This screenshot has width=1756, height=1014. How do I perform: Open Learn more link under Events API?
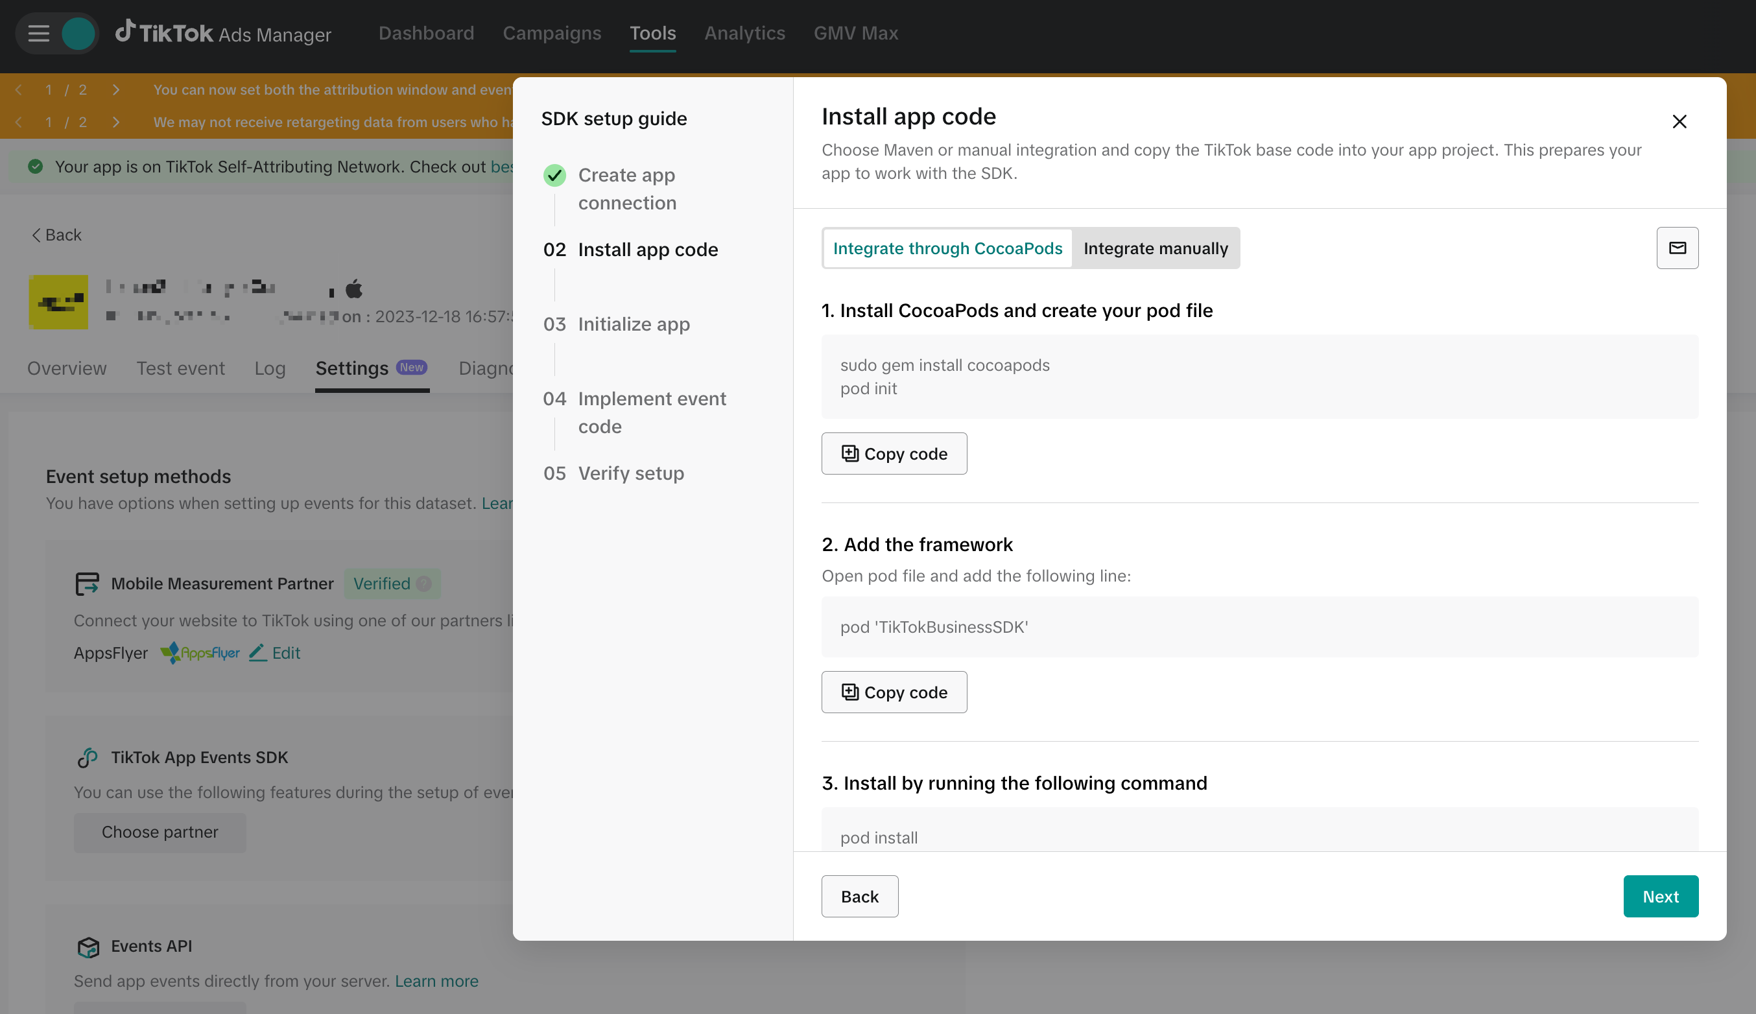[x=436, y=980]
